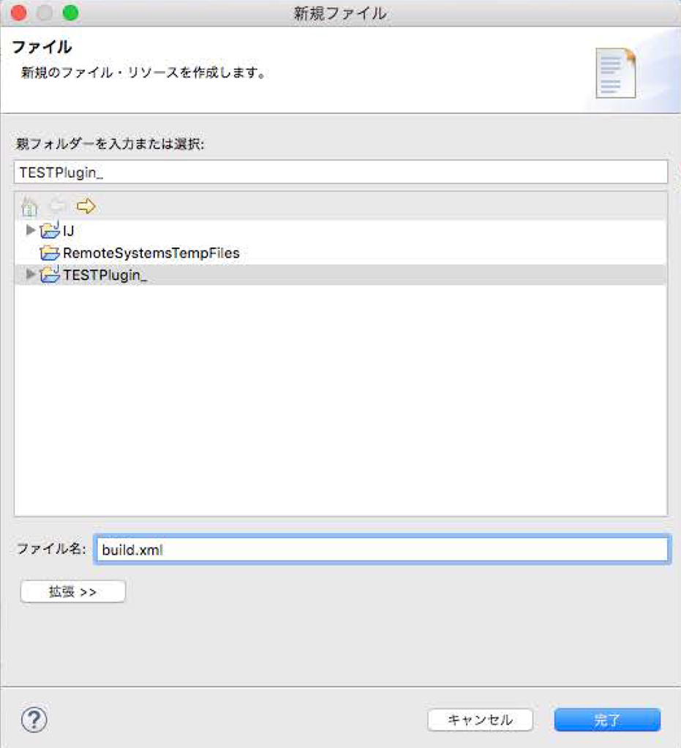The image size is (681, 748).
Task: Click the TESTPlugin_ project folder icon
Action: [x=48, y=274]
